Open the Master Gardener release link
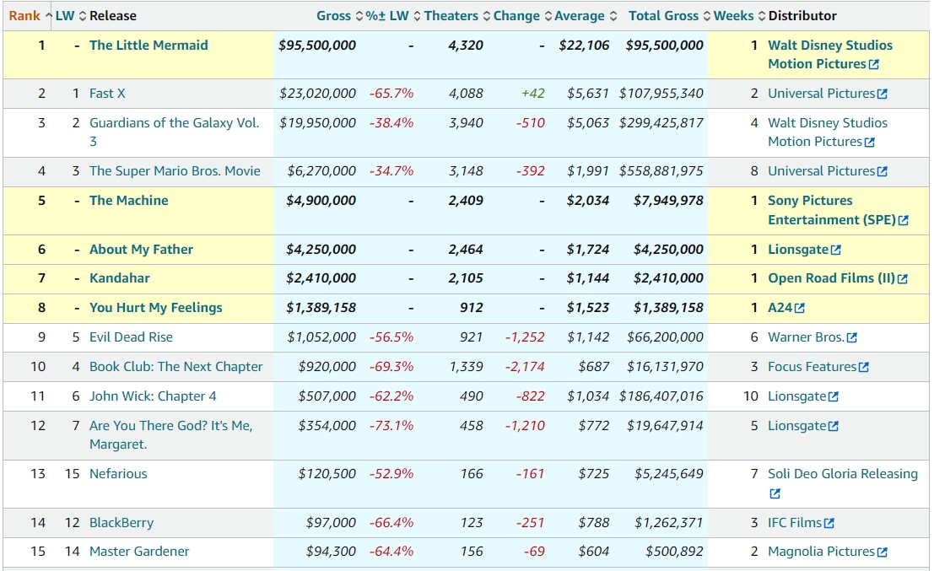Screen dimensions: 934x571 point(139,552)
